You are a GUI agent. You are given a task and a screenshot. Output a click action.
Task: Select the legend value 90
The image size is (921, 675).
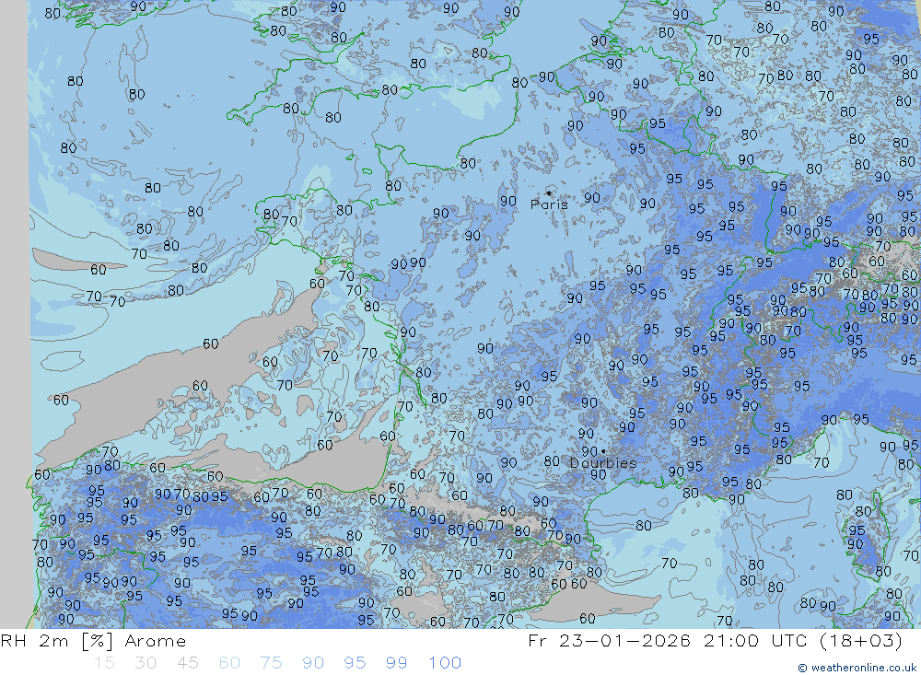pyautogui.click(x=313, y=663)
